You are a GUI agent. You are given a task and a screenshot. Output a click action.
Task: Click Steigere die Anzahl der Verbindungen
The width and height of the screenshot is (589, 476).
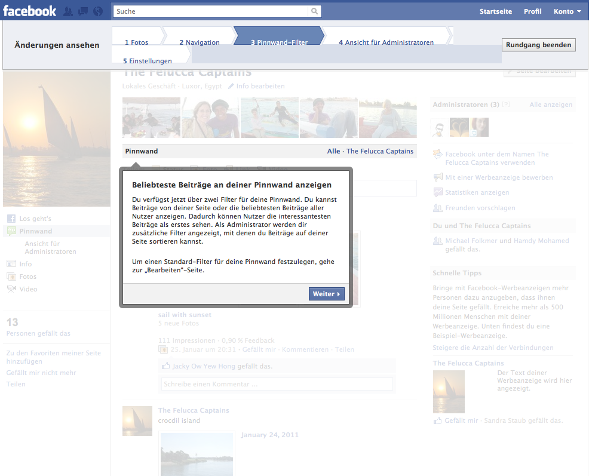493,348
